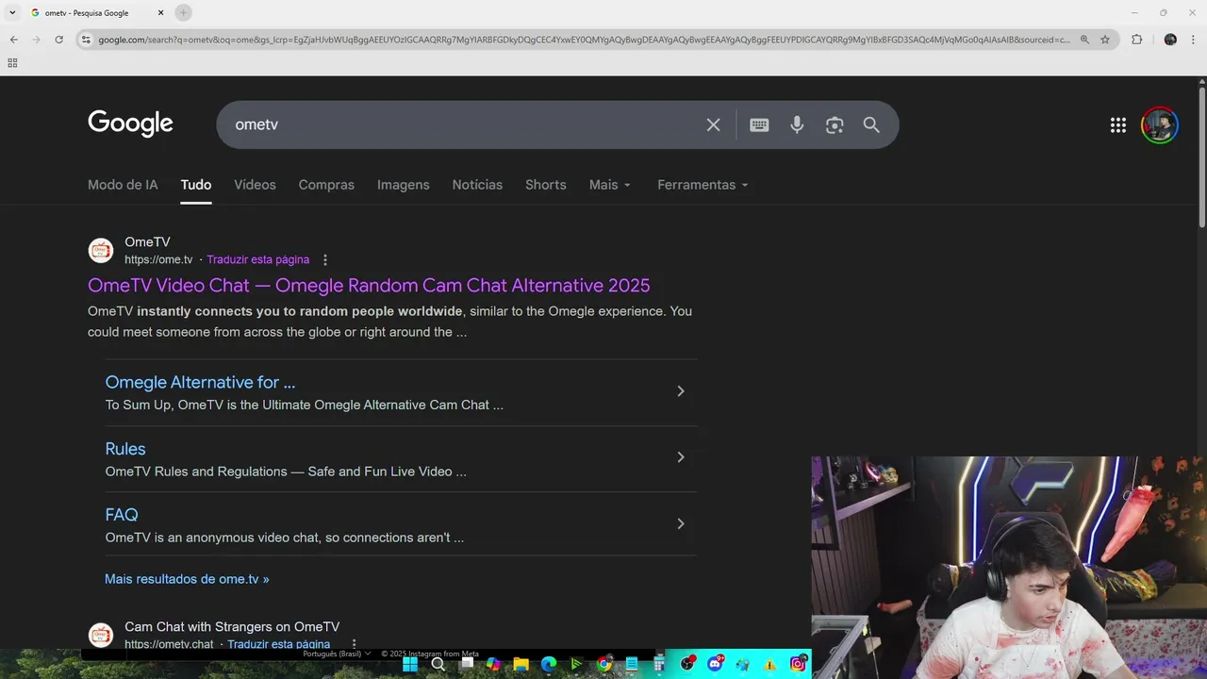Go back with the browser back arrow
The height and width of the screenshot is (679, 1207).
13,40
